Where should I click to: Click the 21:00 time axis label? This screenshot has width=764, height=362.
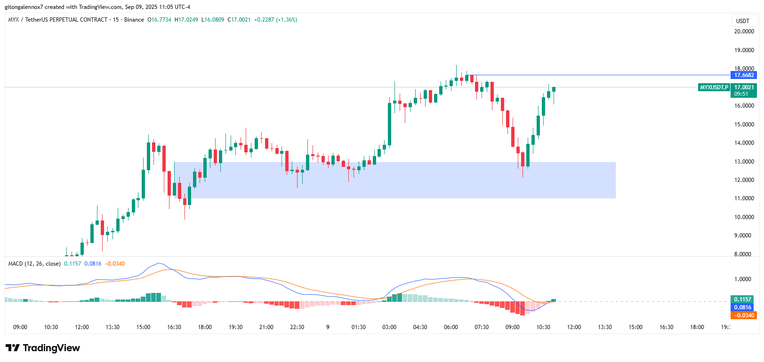click(x=266, y=327)
